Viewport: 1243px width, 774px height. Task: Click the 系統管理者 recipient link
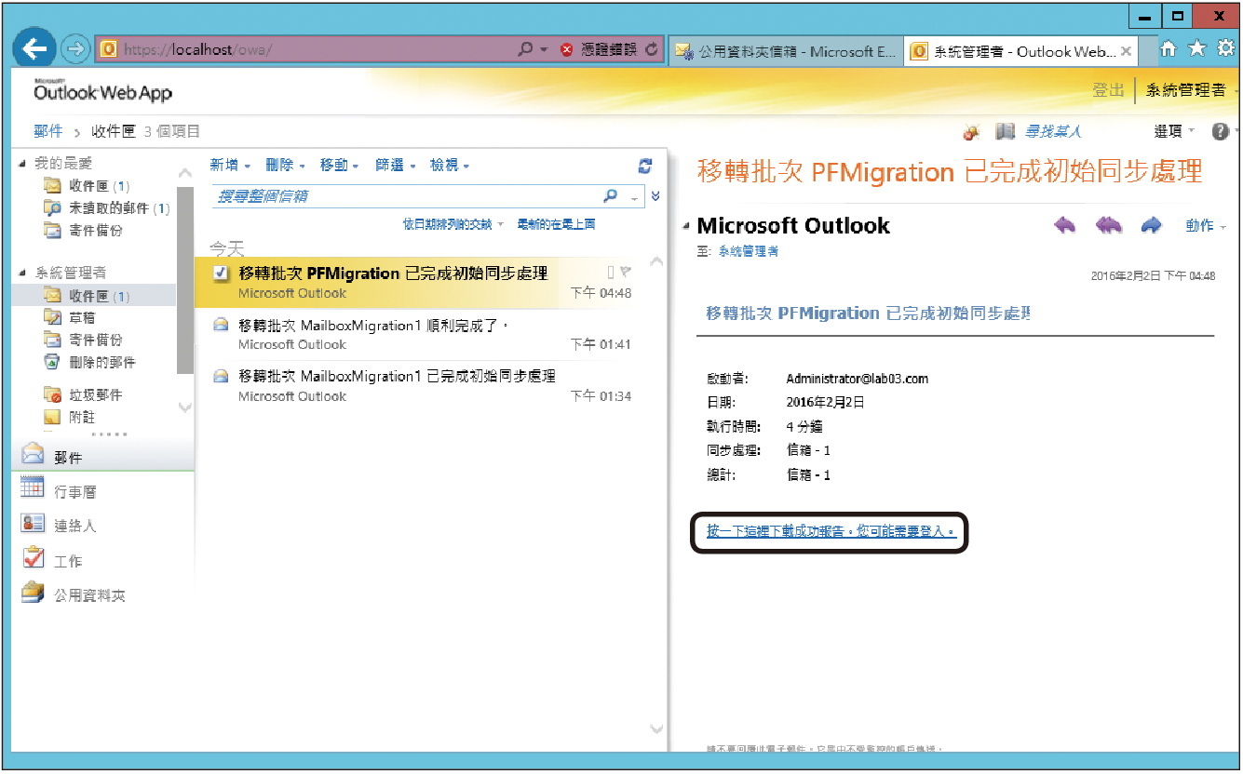point(749,251)
